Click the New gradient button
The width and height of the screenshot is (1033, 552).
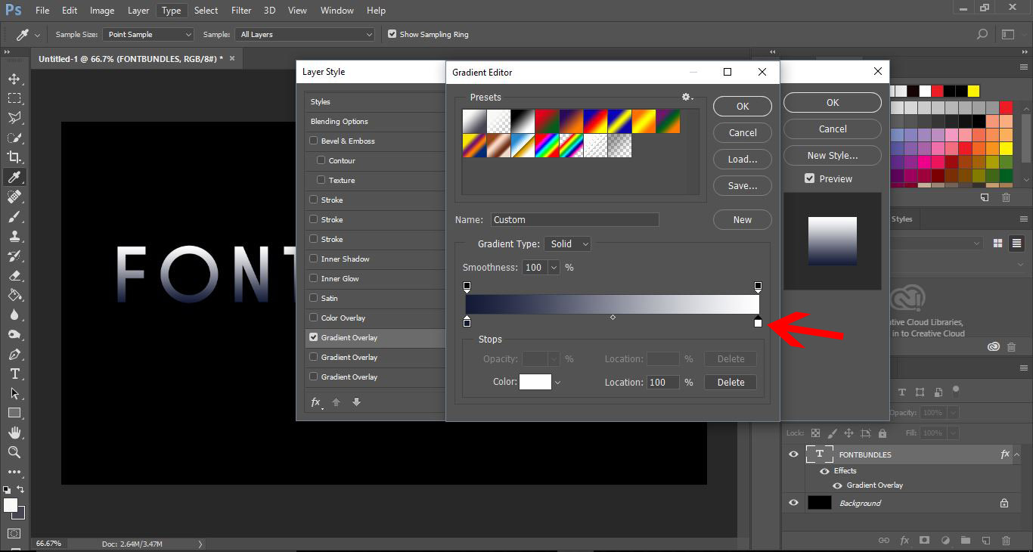coord(743,220)
